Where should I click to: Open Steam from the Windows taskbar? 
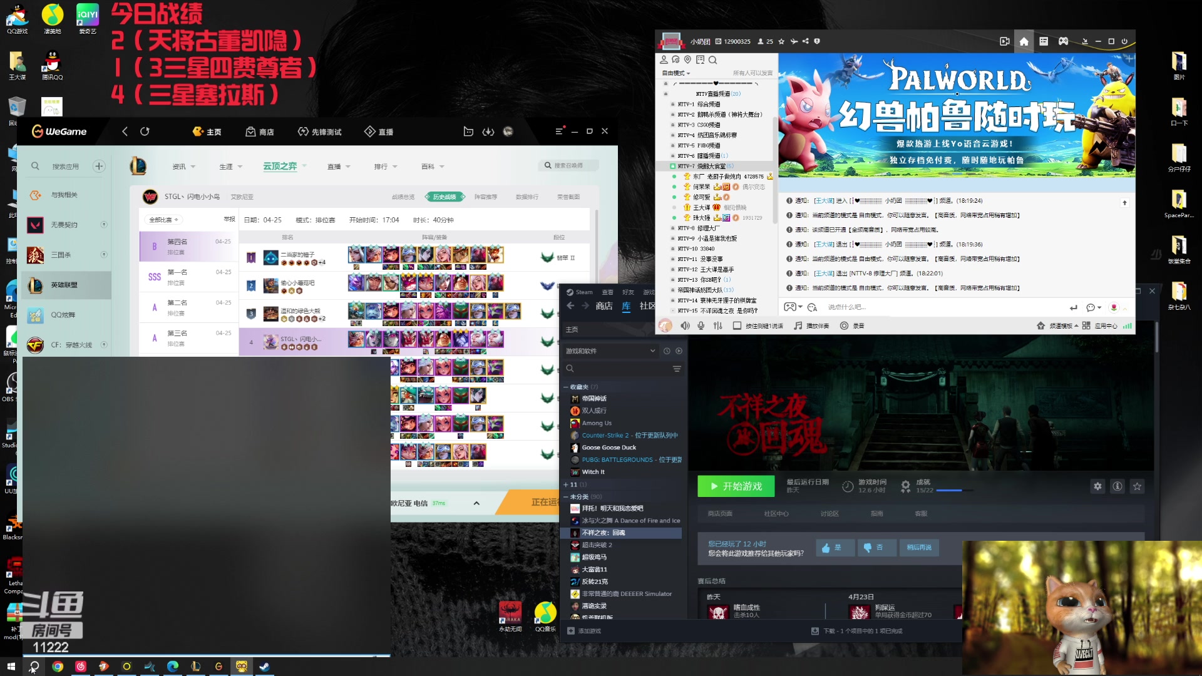click(x=264, y=667)
